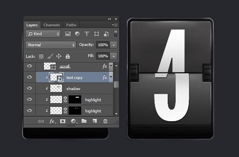Delete layer with trash icon
Viewport: 239px width, 157px height.
(x=105, y=121)
